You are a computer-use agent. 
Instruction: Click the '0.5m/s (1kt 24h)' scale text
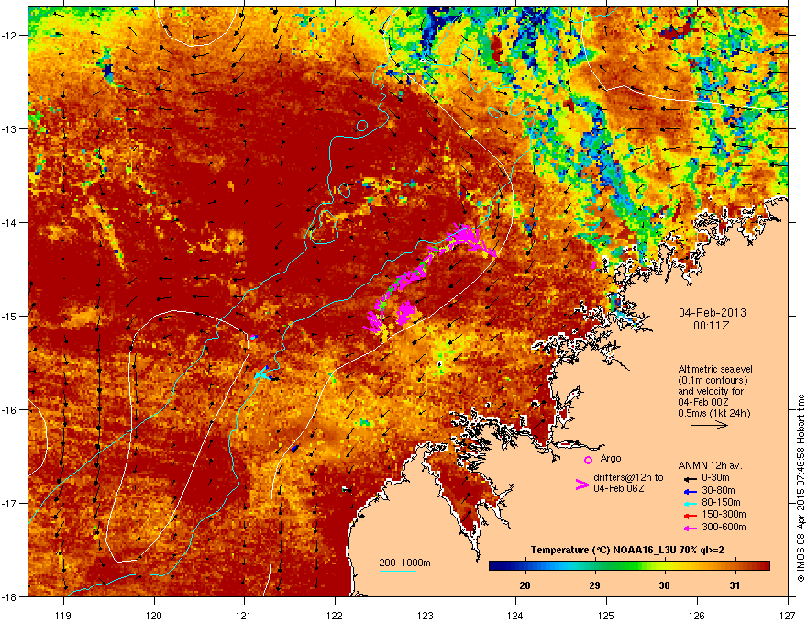tap(713, 413)
